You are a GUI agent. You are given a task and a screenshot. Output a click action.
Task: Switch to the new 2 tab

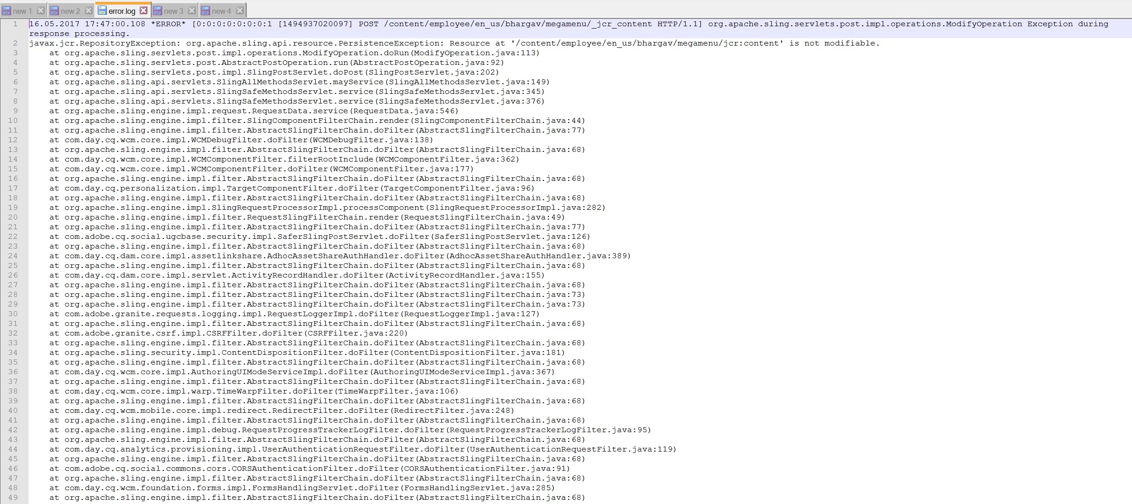pos(70,11)
